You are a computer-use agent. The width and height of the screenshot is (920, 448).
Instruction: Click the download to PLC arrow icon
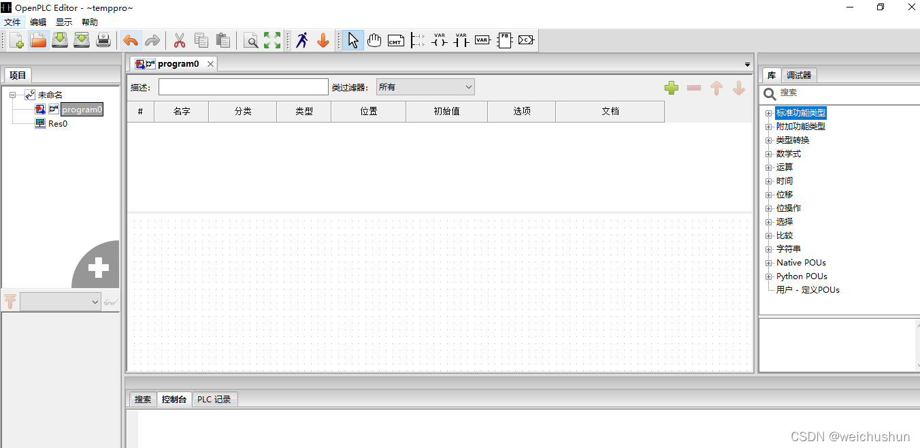[323, 40]
